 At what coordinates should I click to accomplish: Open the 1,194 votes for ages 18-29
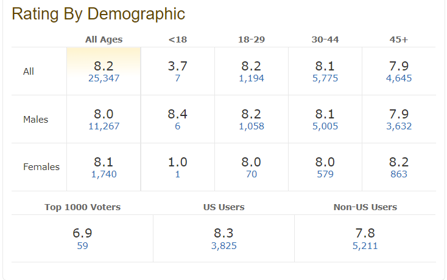(252, 78)
